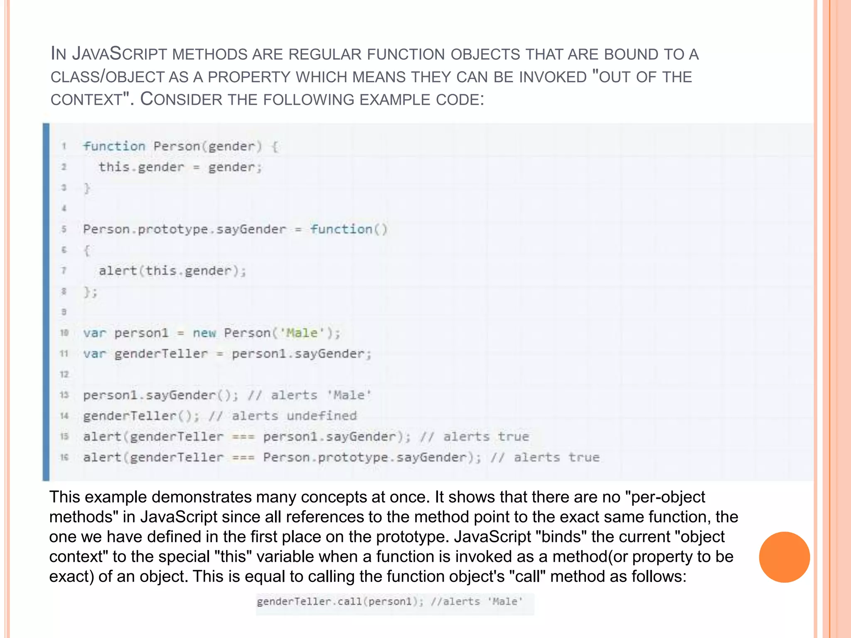Image resolution: width=851 pixels, height=638 pixels.
Task: Click the 'alert(genderTeller === person1.sayGender)' line
Action: point(306,437)
